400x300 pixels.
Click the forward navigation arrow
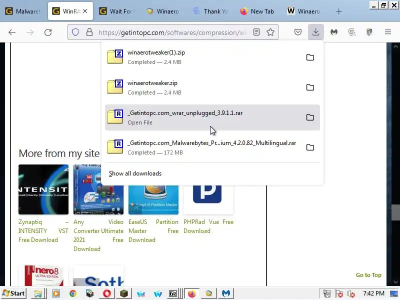tap(30, 32)
